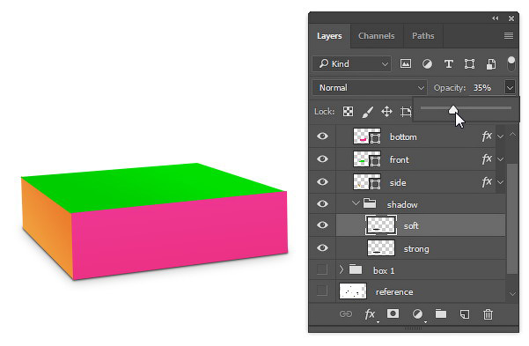The height and width of the screenshot is (346, 529).
Task: Open the Layers panel menu icon
Action: [x=509, y=35]
